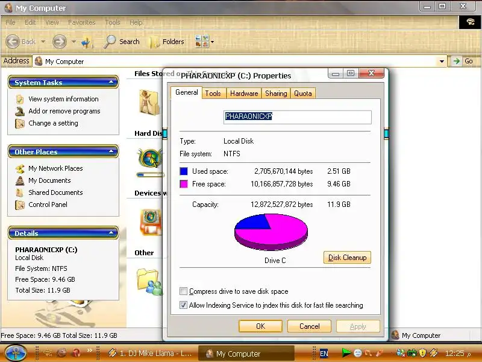Select the Shared Documents pharaoh folder icon

point(149,102)
